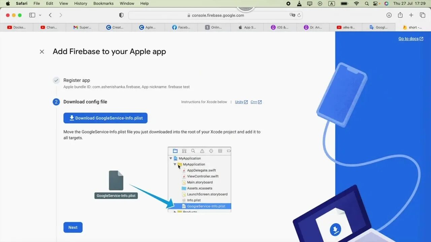Click the step 2 number circle

point(56,102)
